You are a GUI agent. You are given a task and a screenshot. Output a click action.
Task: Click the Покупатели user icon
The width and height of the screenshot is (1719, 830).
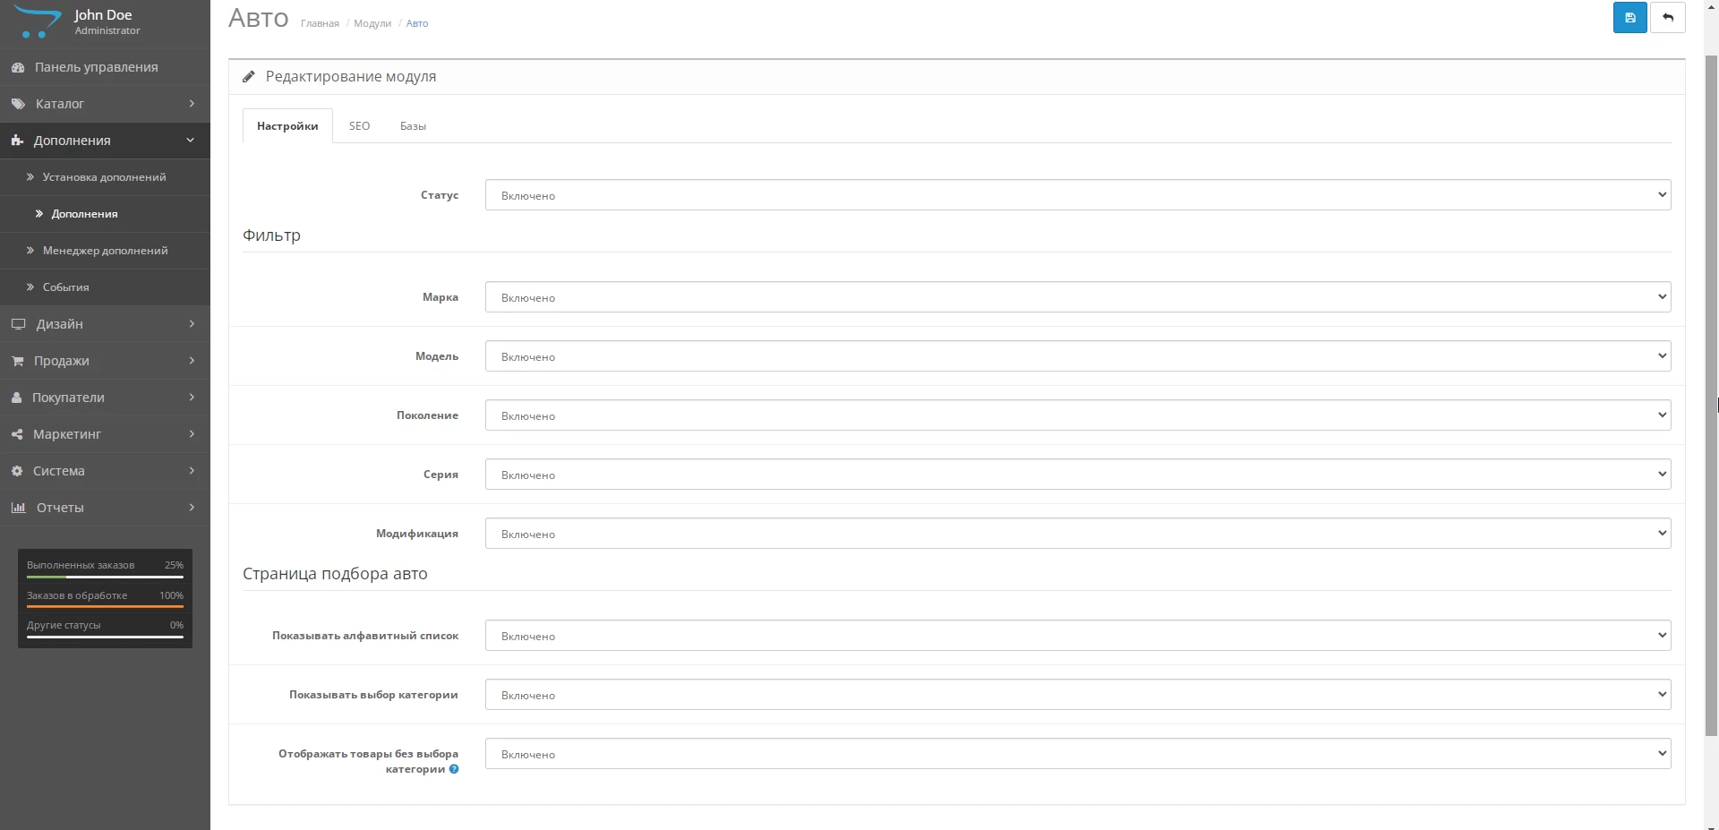(16, 398)
